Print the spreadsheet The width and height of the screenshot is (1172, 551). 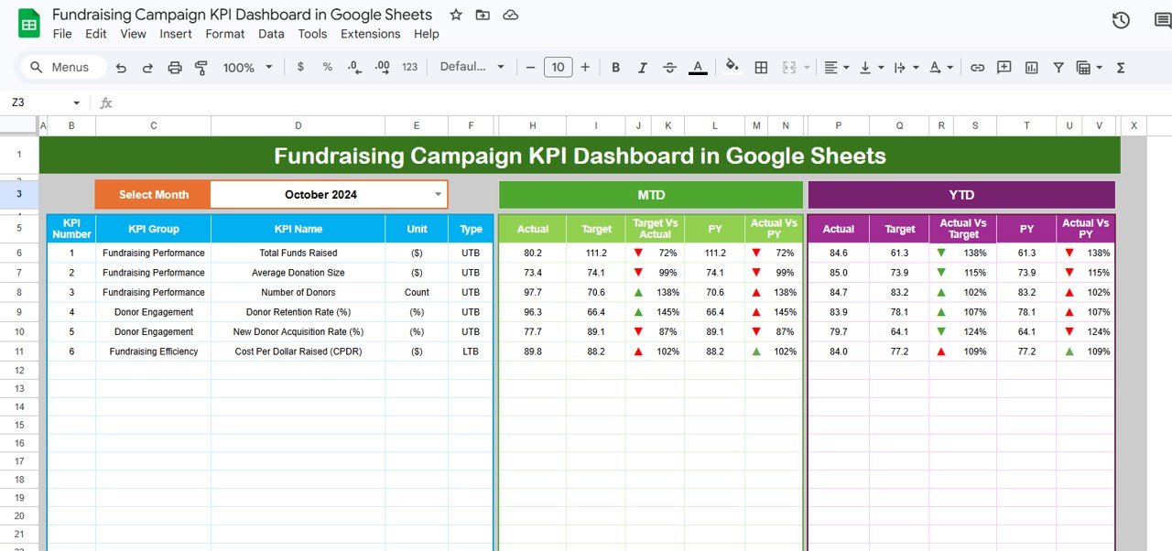175,67
